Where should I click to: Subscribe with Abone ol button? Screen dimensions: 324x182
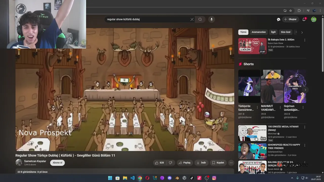[57, 163]
